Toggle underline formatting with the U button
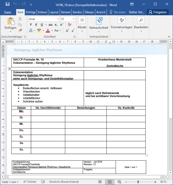This screenshot has width=173, height=185. pos(42,25)
